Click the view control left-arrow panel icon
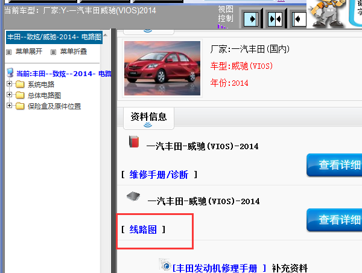The height and width of the screenshot is (273, 362). pos(299,19)
